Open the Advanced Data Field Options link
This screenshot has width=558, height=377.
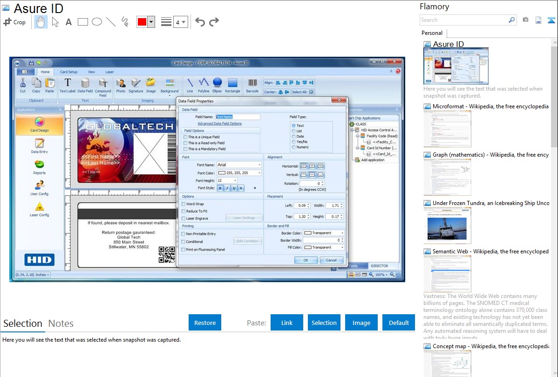[x=219, y=124]
